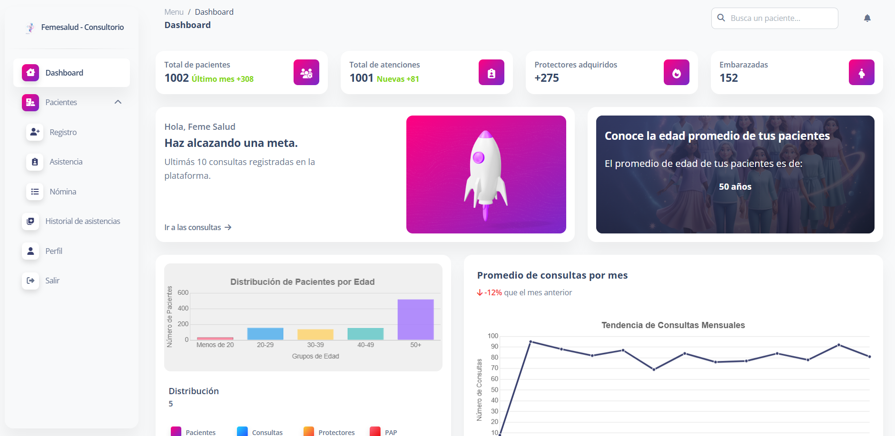Click the Pacientes legend color swatch
The height and width of the screenshot is (436, 895).
(x=176, y=432)
